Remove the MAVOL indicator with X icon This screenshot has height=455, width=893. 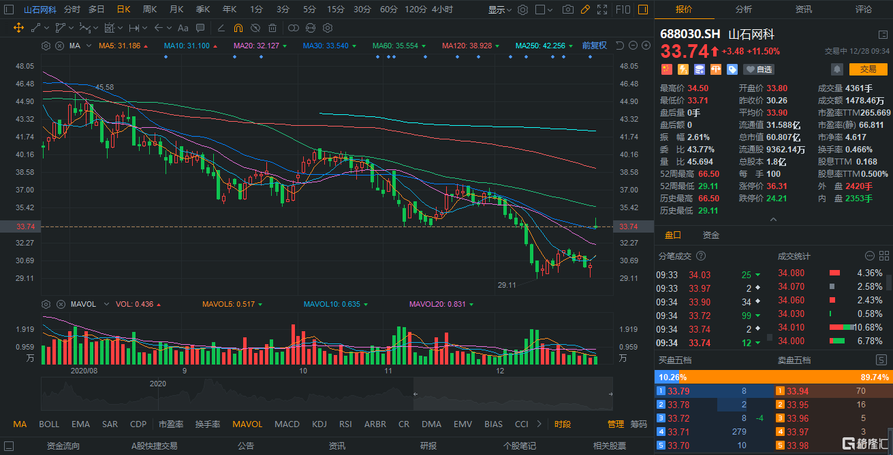(60, 304)
